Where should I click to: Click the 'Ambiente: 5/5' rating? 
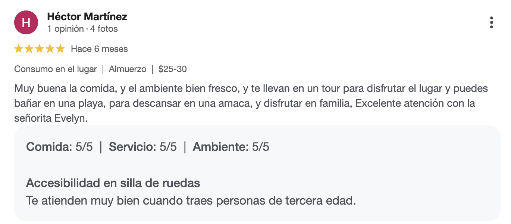tap(231, 147)
